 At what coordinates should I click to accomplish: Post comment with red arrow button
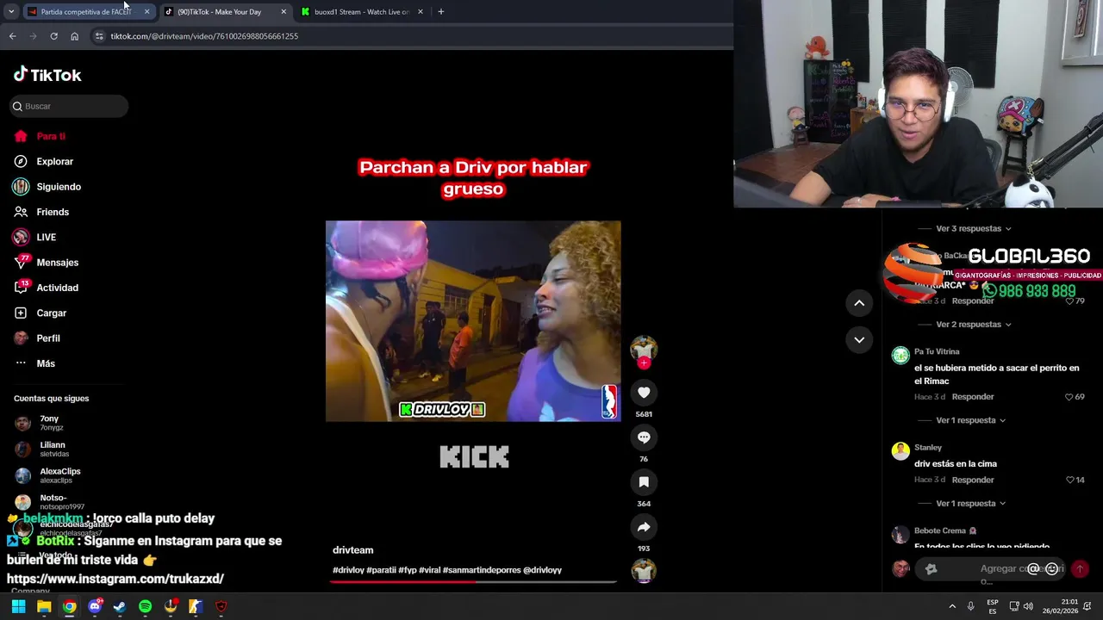click(x=1080, y=569)
